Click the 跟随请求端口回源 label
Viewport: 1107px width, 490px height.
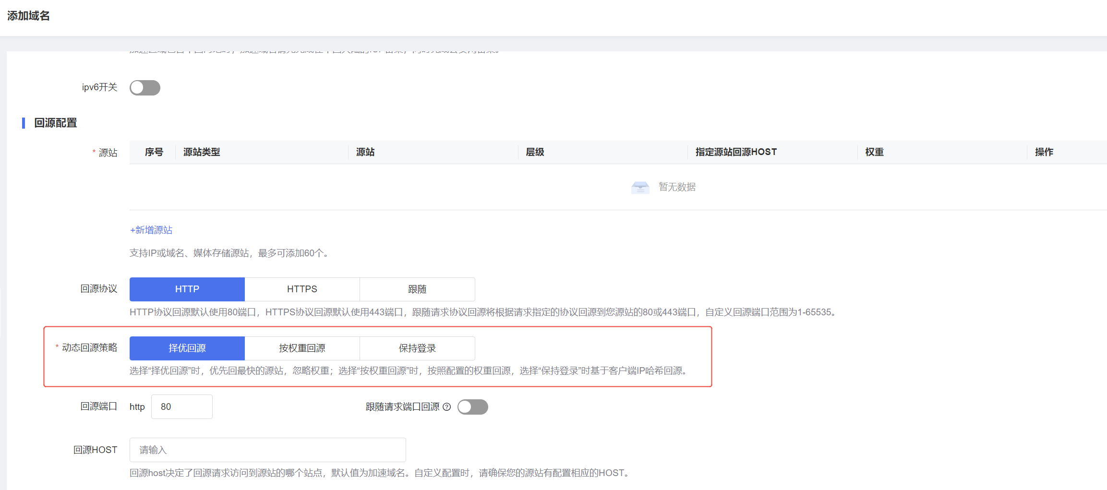(403, 407)
